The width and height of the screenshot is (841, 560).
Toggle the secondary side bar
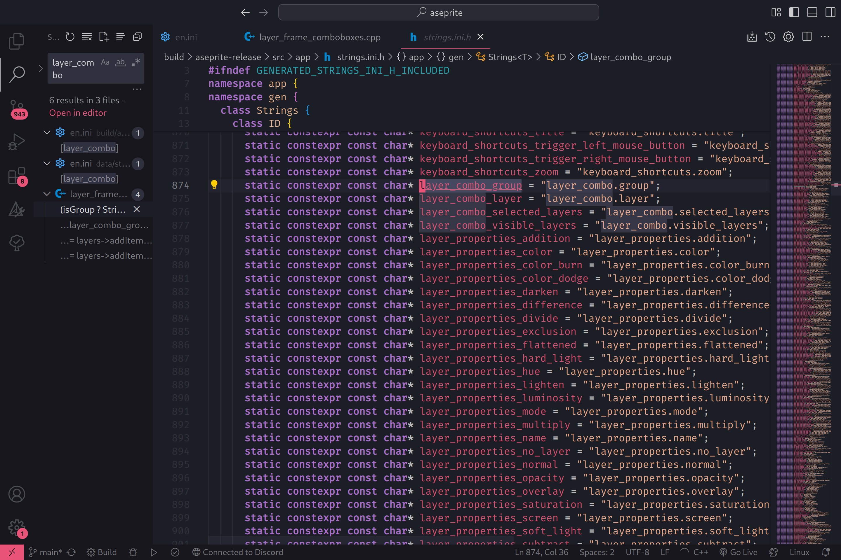tap(830, 13)
